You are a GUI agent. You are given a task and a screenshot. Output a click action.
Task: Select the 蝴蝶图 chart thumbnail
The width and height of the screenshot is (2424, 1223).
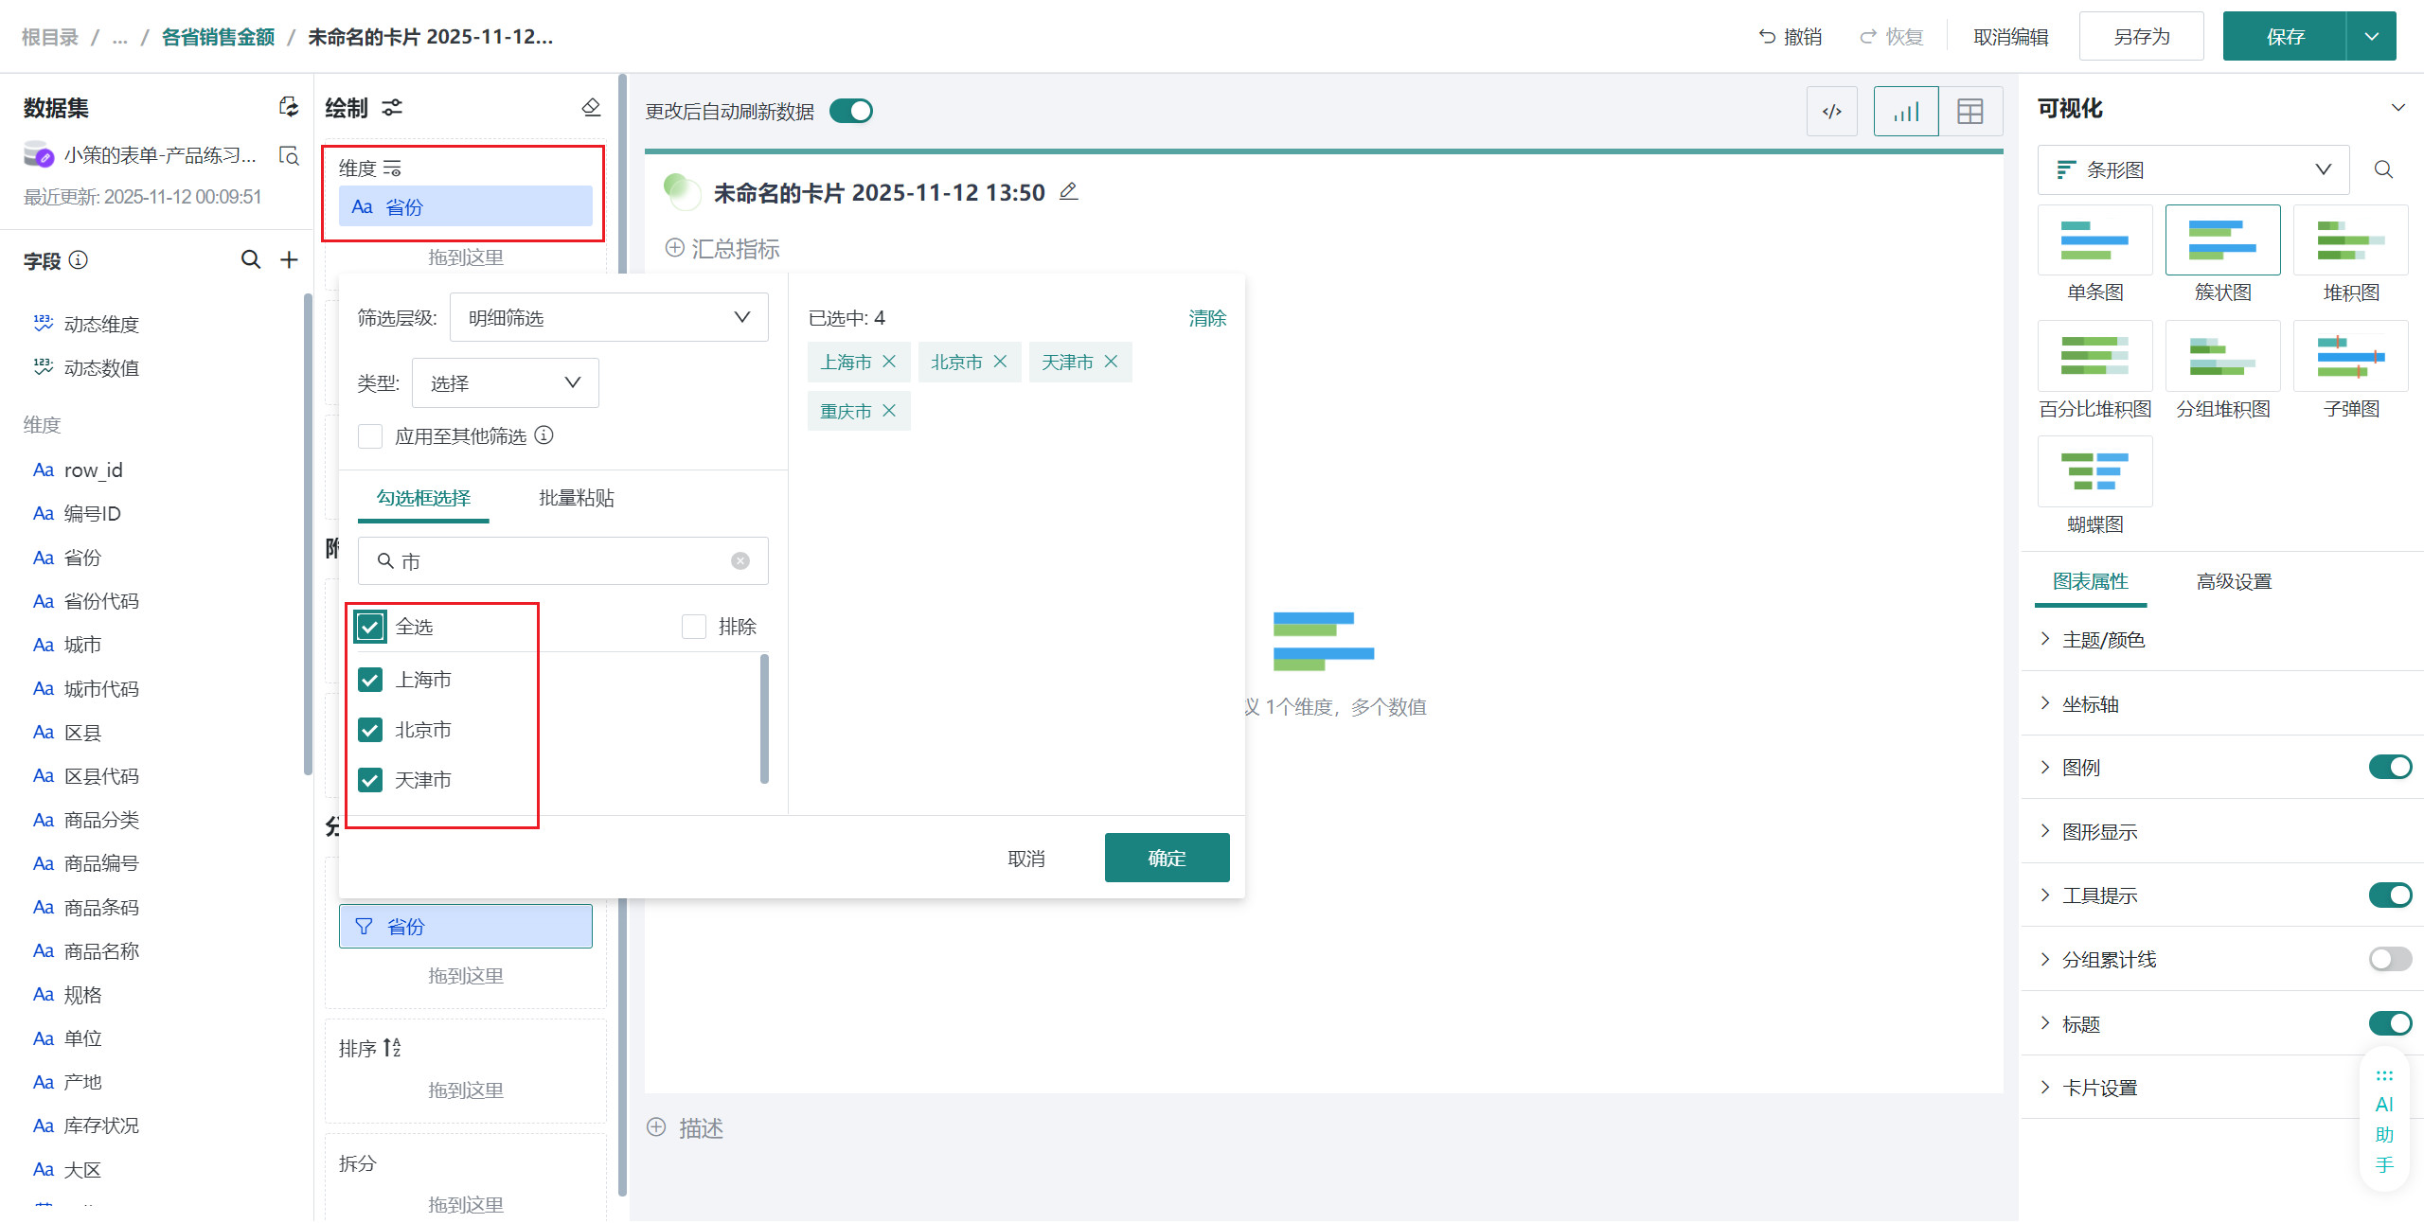pyautogui.click(x=2094, y=471)
